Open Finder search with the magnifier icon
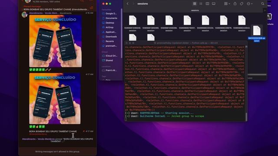This screenshot has width=278, height=156. coord(262,4)
